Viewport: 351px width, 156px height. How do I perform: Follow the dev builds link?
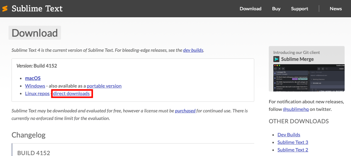[x=193, y=50]
